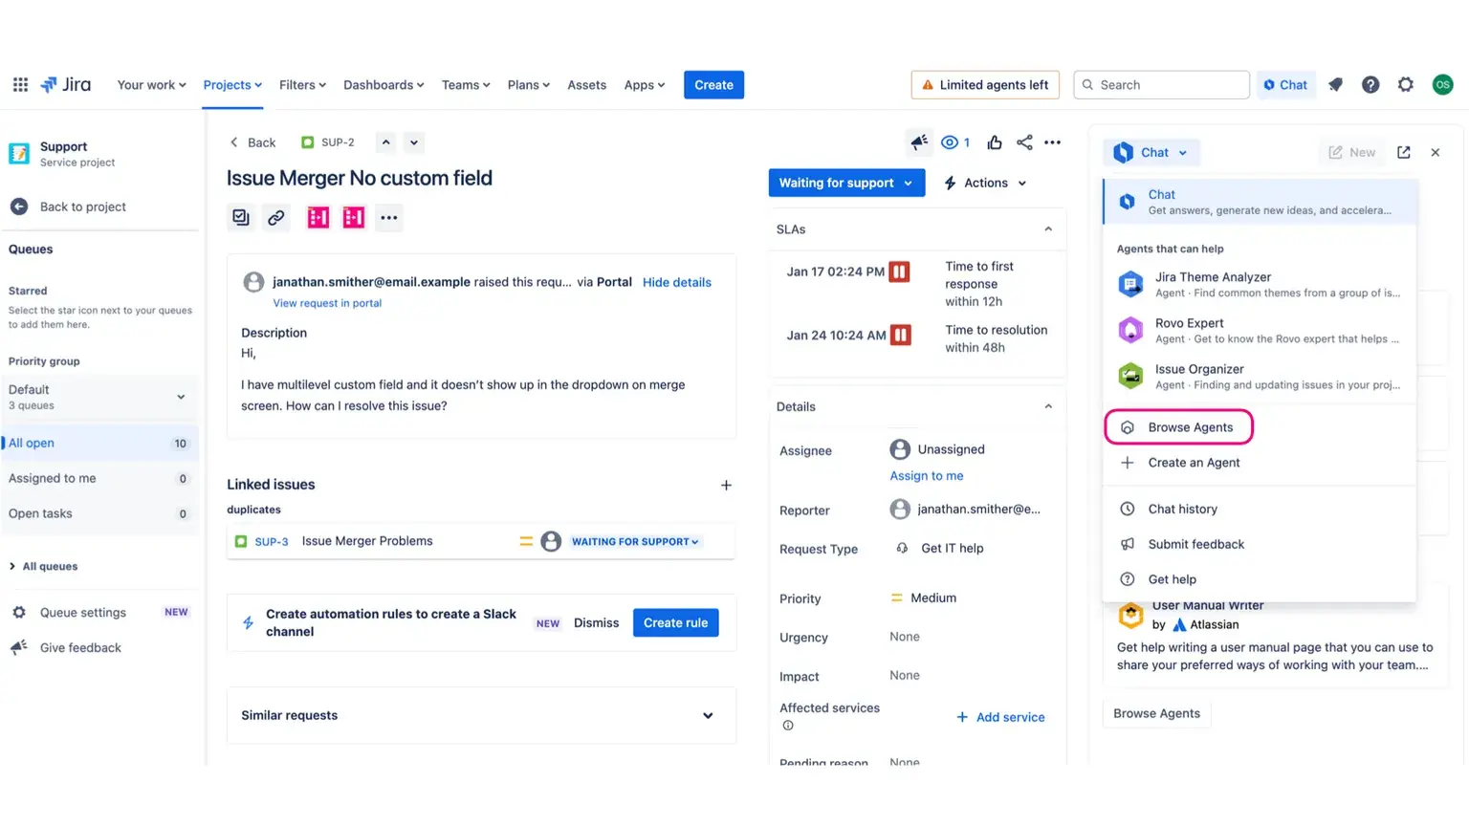This screenshot has height=826, width=1469.
Task: Open chat panel in new window icon
Action: click(x=1403, y=152)
